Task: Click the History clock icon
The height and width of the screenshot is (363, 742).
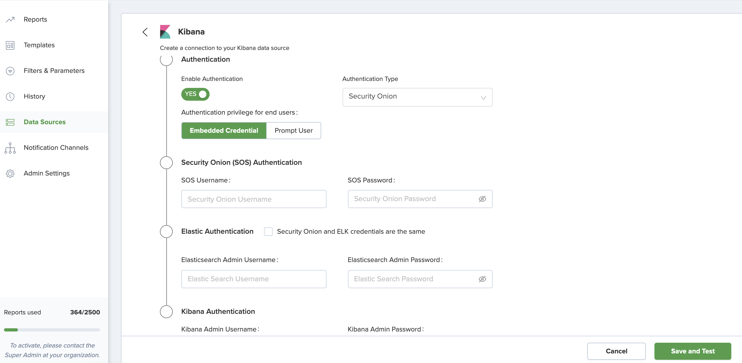Action: 10,96
